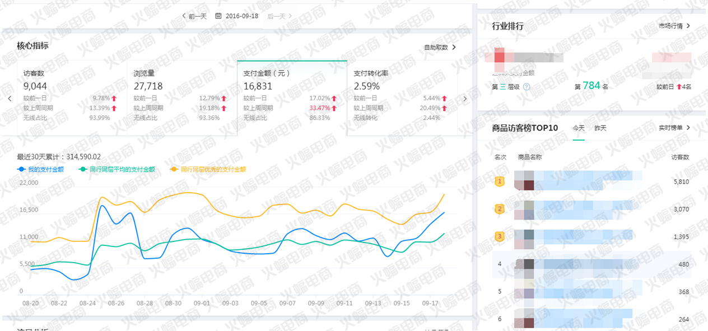Viewport: 708px width, 331px height.
Task: Click the industry rank number 784
Action: tap(591, 86)
